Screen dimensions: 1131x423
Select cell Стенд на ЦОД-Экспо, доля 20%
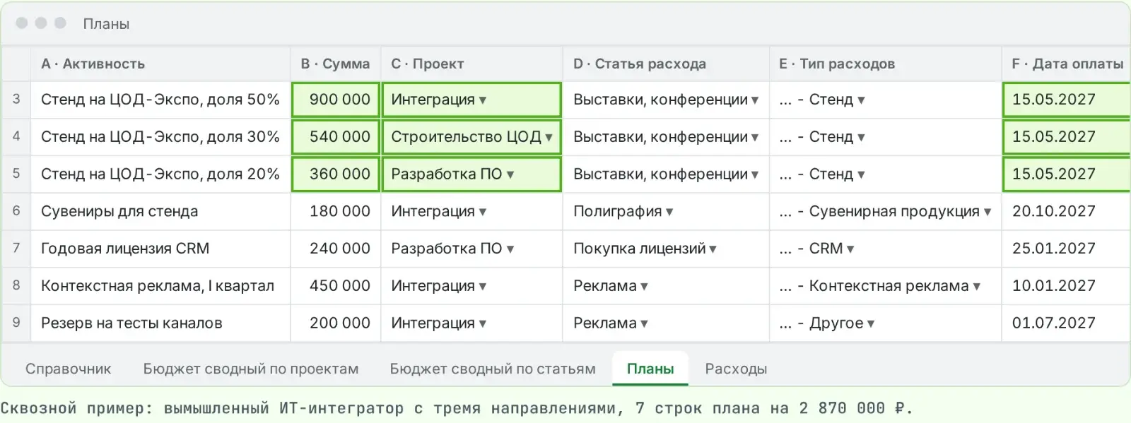click(x=160, y=174)
